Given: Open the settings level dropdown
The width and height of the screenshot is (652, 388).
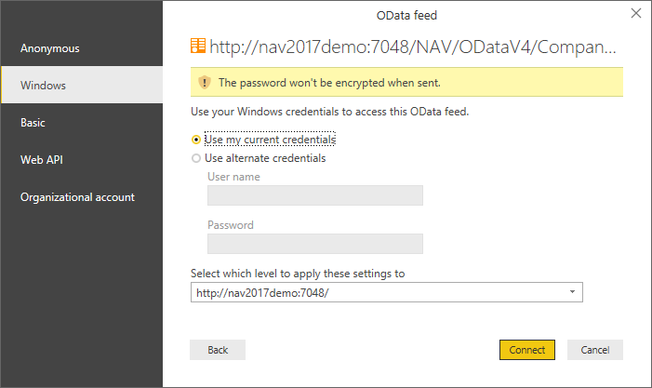Looking at the screenshot, I should pyautogui.click(x=386, y=292).
